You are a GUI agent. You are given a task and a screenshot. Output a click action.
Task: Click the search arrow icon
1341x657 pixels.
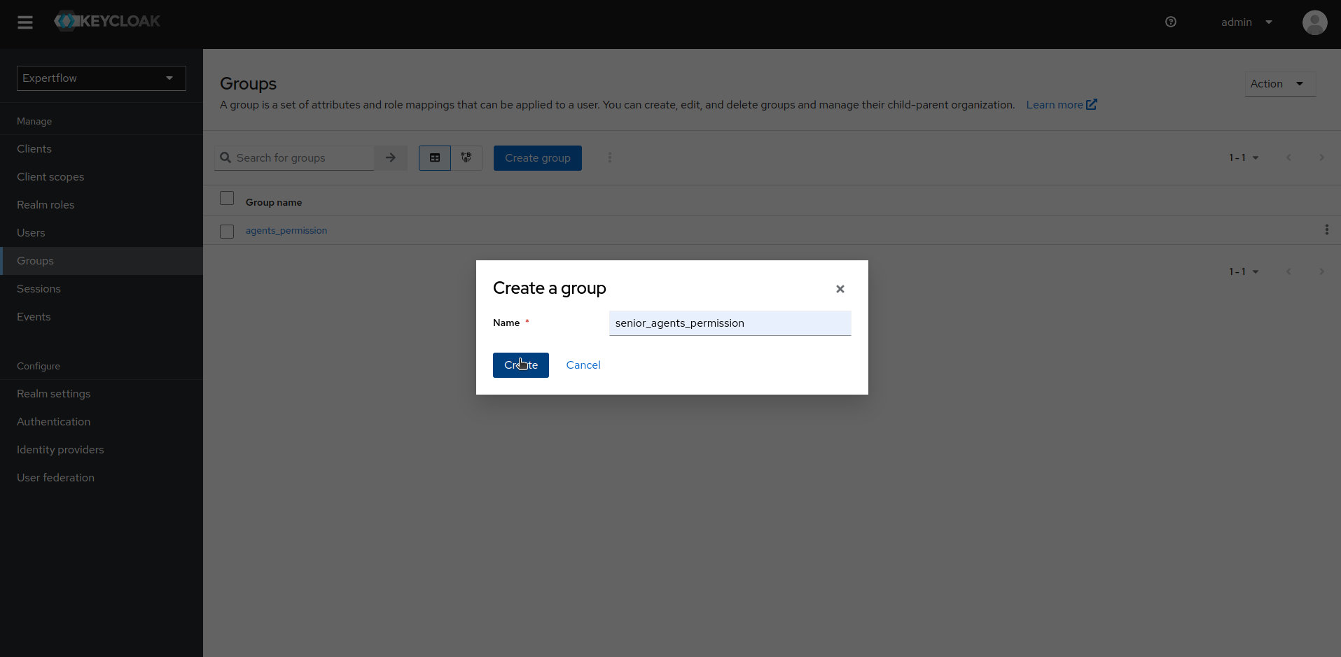tap(390, 157)
